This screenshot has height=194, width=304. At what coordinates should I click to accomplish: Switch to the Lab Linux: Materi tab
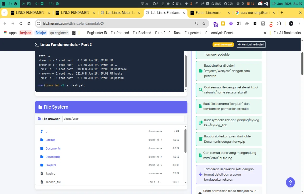point(120,13)
